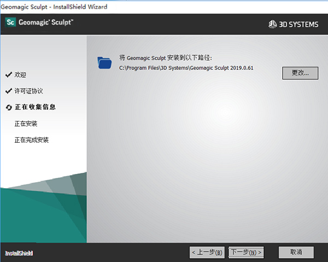Viewport: 328px width, 262px height.
Task: Click the Geomagic Sculpt - InstallShield Wizard title
Action: 54,7
